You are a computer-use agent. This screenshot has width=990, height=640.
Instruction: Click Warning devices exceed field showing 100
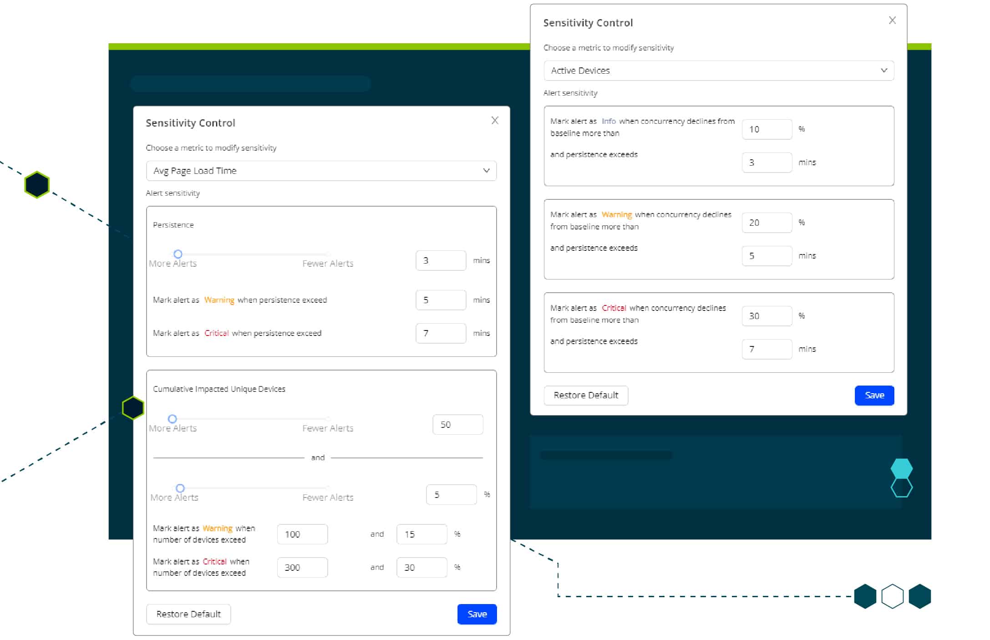[302, 534]
